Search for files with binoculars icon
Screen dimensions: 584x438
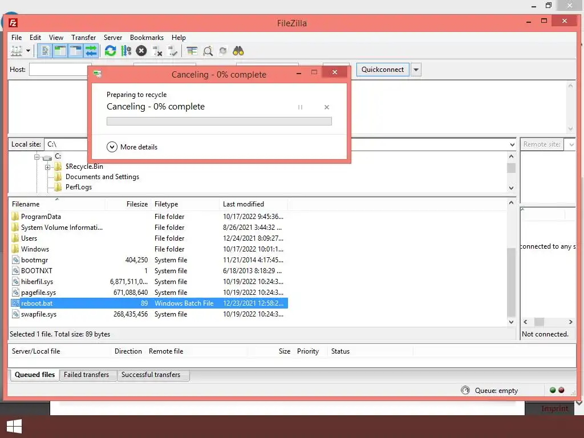pyautogui.click(x=238, y=51)
